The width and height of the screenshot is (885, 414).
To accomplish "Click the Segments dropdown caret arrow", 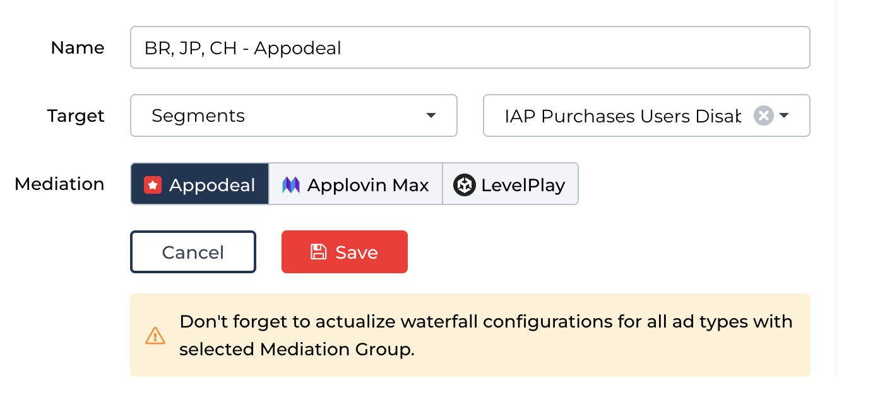I will click(x=431, y=115).
